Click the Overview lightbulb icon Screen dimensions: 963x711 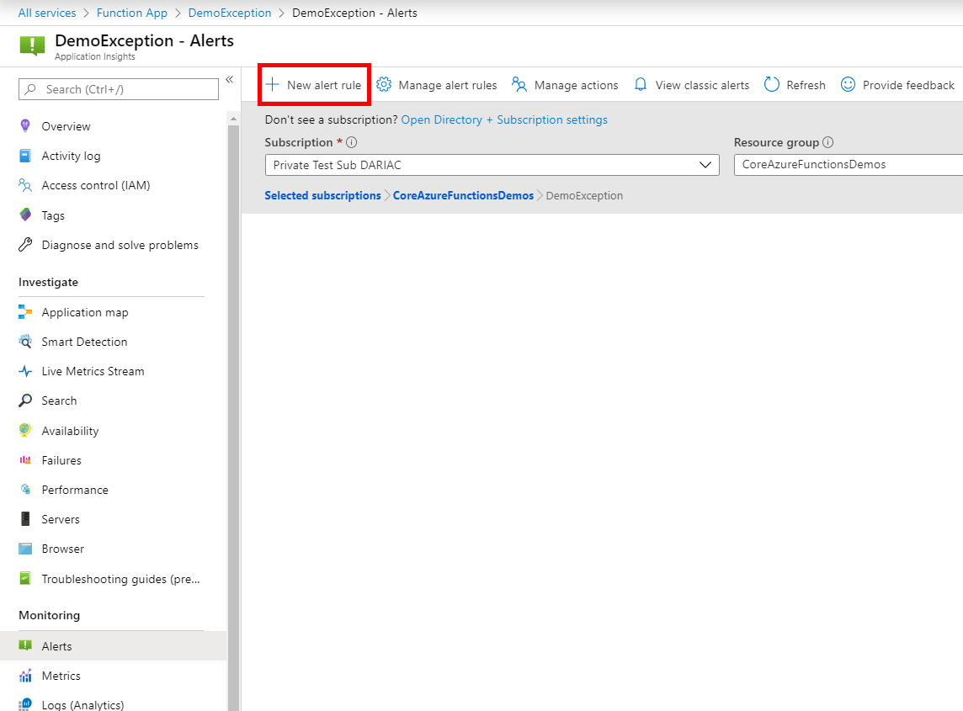[x=25, y=126]
